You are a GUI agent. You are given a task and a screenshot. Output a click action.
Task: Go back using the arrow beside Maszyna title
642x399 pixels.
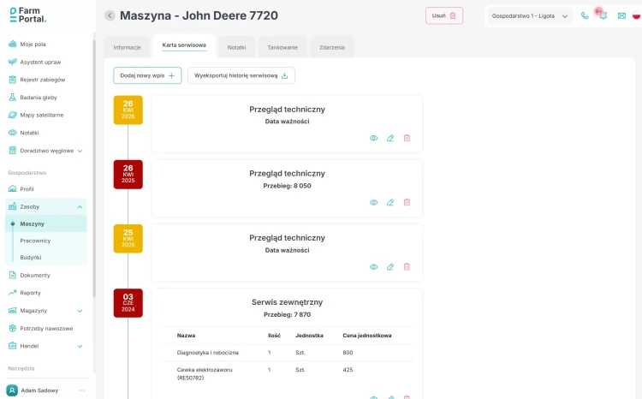110,15
